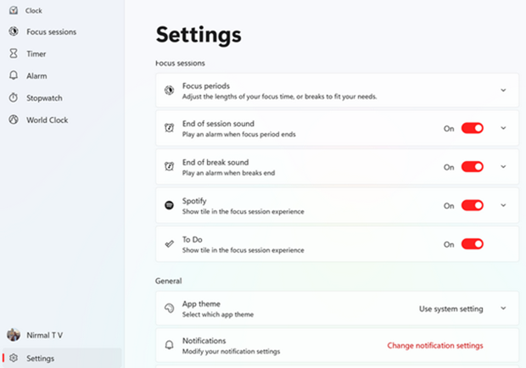
Task: Click Nirmal T V profile picture
Action: point(14,335)
